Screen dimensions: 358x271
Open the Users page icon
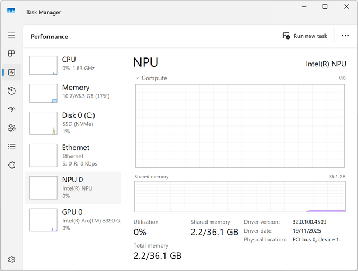click(x=12, y=128)
